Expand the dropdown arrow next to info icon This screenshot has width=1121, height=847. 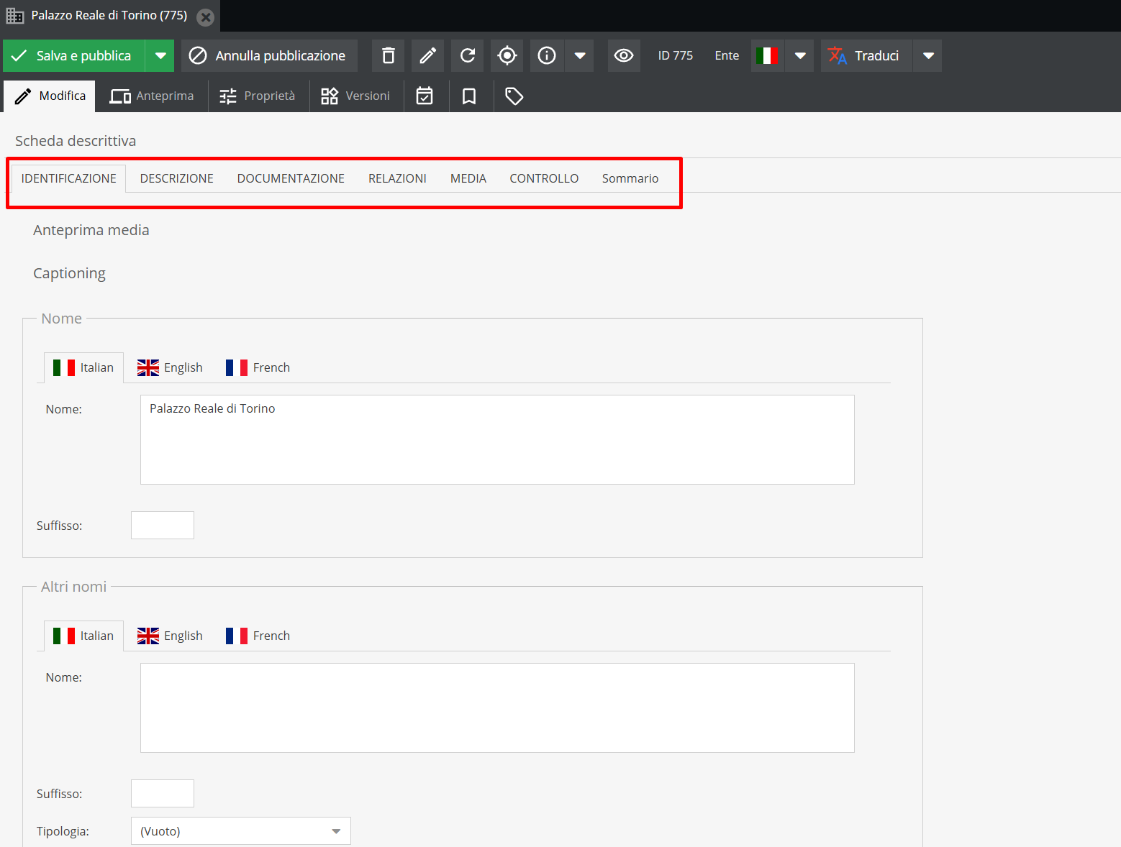click(579, 55)
